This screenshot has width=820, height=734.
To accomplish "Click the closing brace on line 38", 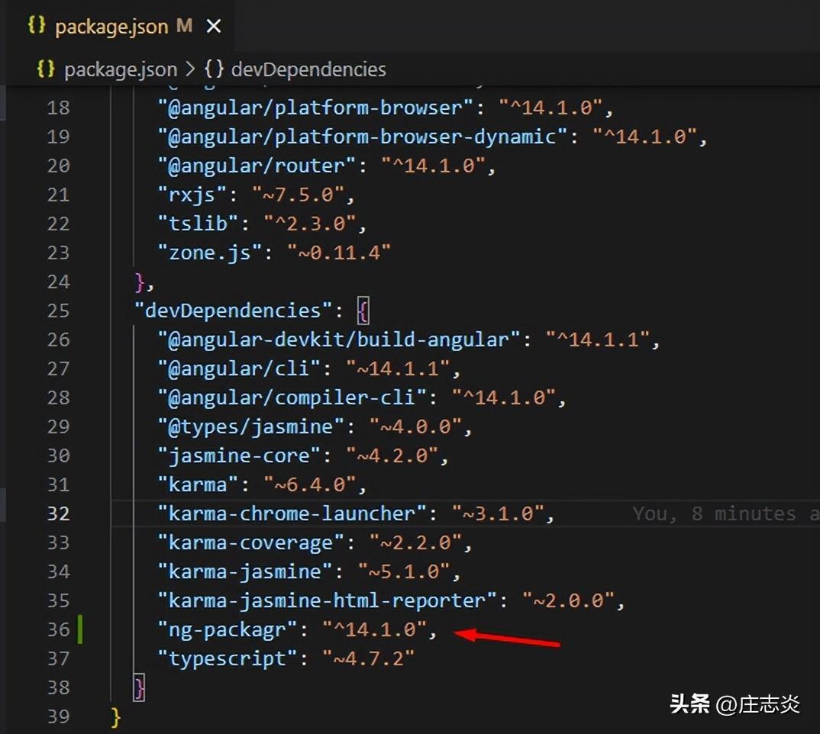I will pos(139,687).
